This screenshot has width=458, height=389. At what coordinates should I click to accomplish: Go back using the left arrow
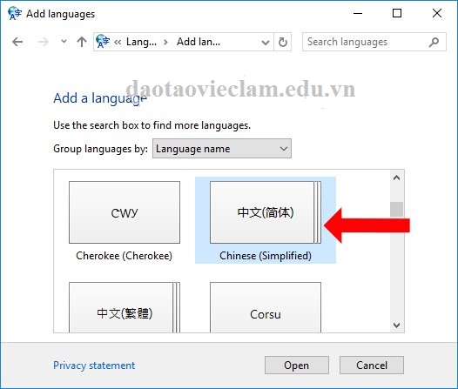point(17,42)
